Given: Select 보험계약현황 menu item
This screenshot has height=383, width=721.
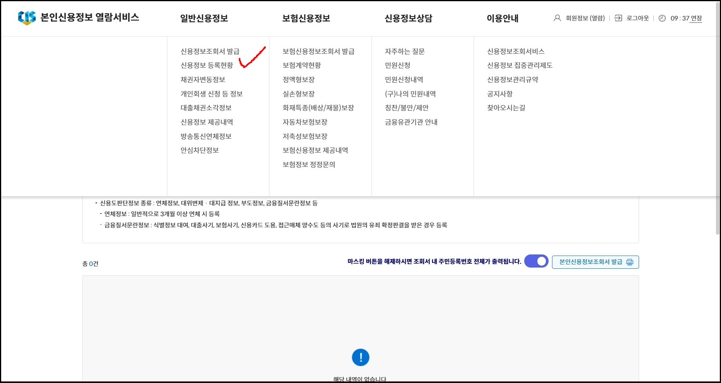Looking at the screenshot, I should [x=302, y=65].
